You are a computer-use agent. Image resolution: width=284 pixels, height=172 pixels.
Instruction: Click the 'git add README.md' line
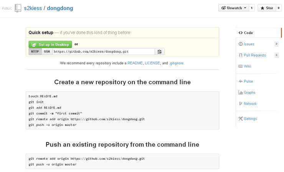[x=45, y=107]
